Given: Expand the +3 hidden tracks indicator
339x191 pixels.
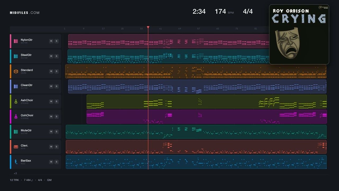Looking at the screenshot, I should coord(15,173).
